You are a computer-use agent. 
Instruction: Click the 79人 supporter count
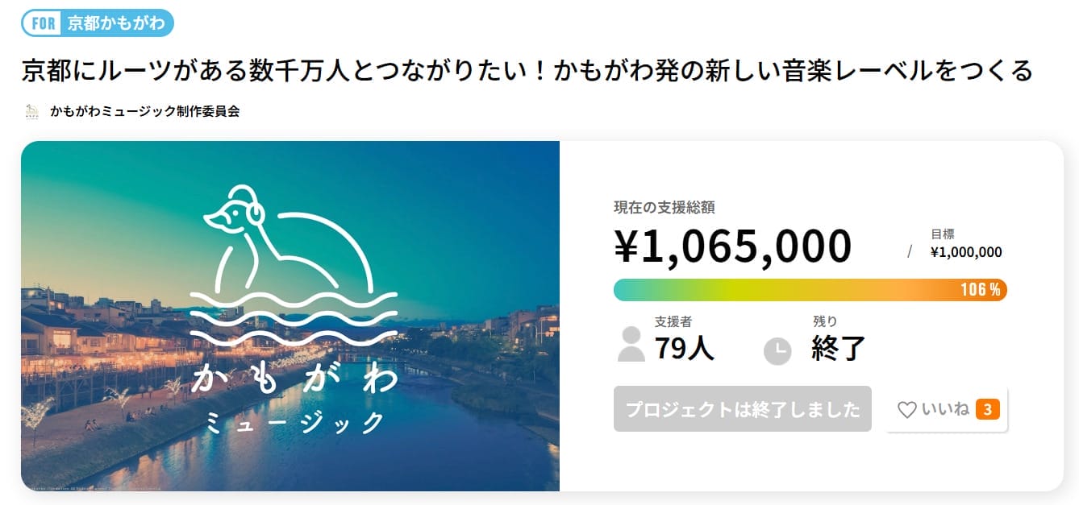pos(684,348)
